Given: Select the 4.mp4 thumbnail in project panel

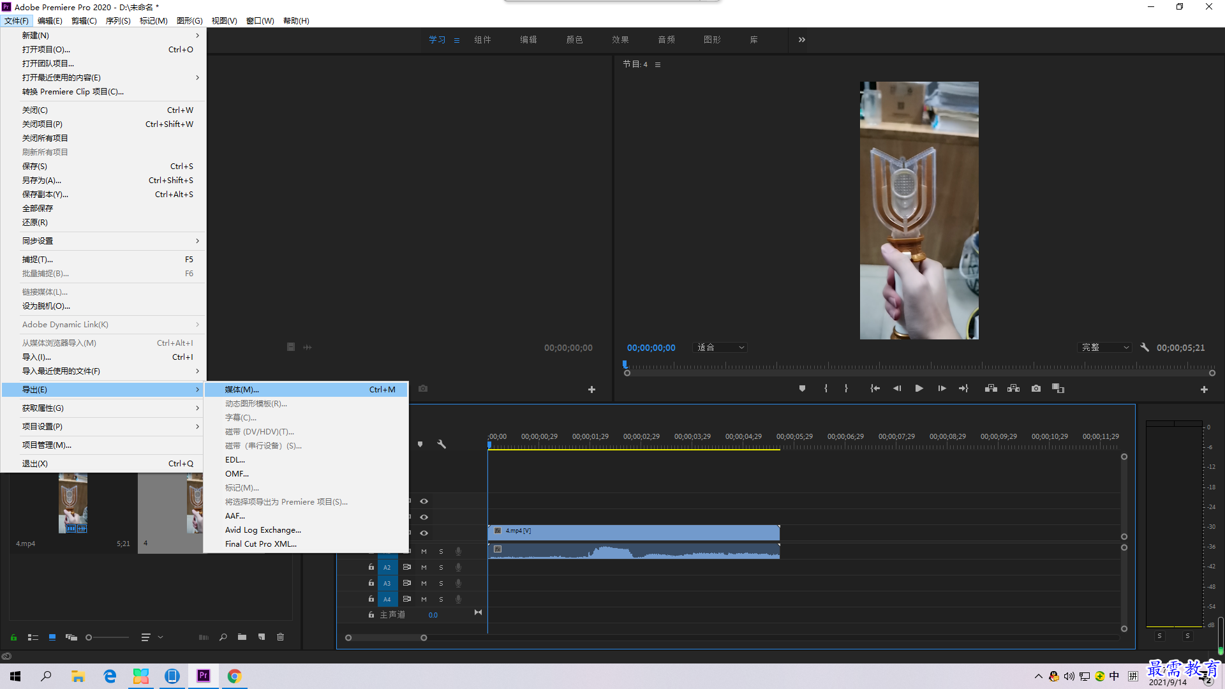Looking at the screenshot, I should [73, 503].
